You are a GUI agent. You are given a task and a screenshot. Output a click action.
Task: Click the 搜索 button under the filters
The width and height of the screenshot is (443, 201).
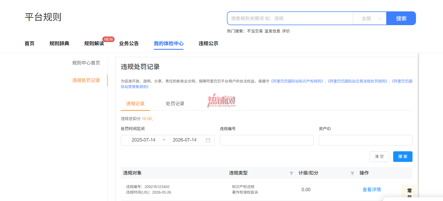403,157
